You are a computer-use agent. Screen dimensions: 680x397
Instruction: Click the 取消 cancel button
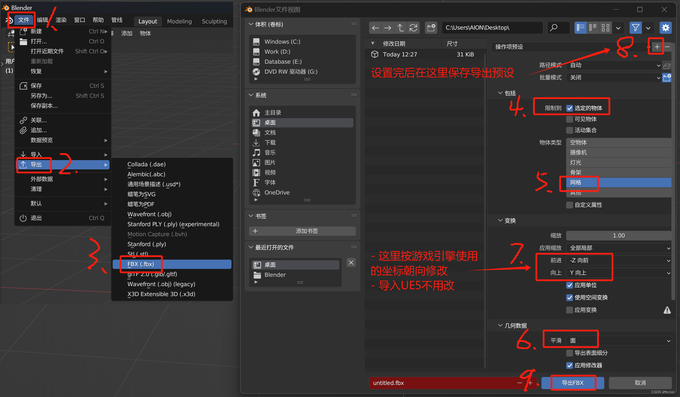[x=640, y=383]
